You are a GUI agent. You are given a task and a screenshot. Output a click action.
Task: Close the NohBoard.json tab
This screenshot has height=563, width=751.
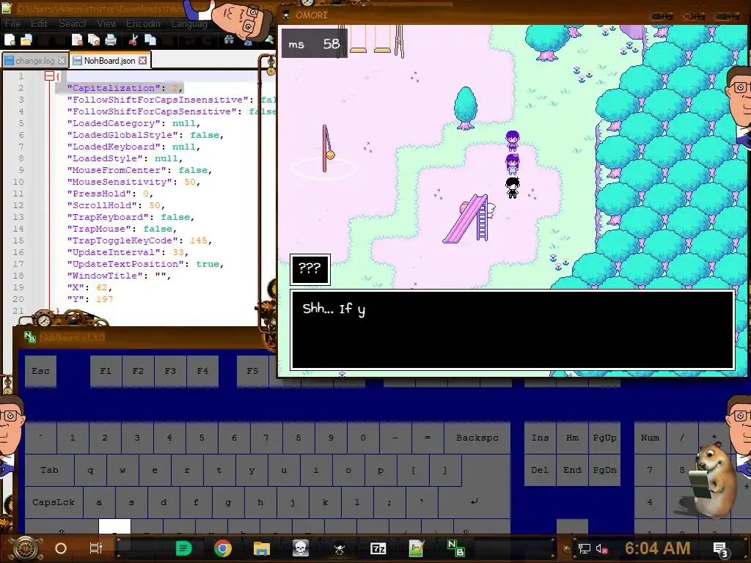coord(143,61)
